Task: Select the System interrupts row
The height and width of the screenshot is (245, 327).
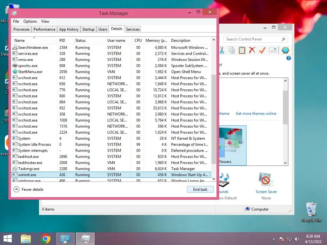Action: pyautogui.click(x=111, y=151)
